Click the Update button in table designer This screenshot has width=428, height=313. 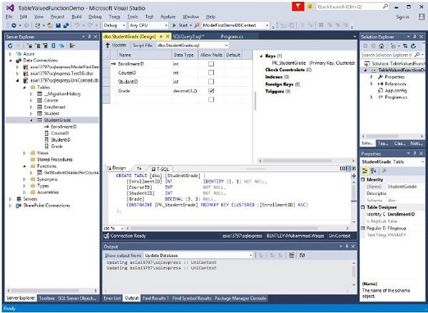(116, 46)
